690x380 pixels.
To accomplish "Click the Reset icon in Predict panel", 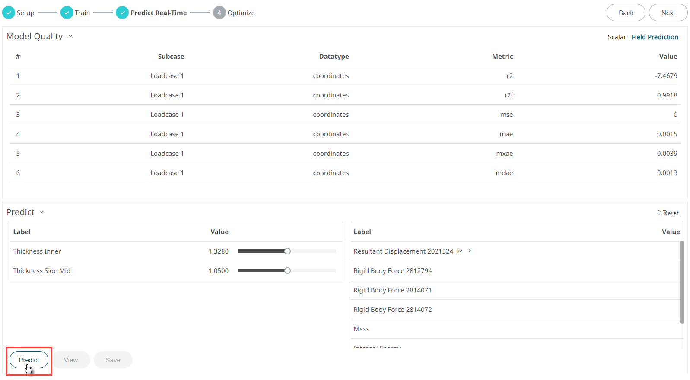I will point(659,213).
